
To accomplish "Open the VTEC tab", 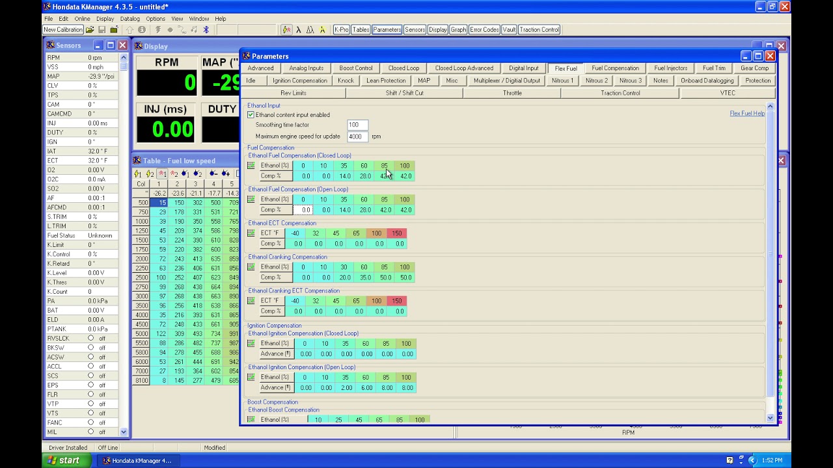I will [728, 93].
